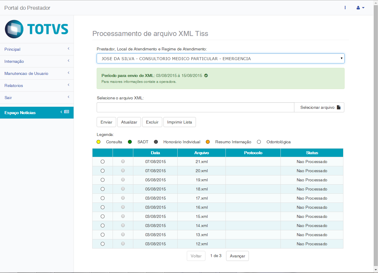Click the XML file path input field
Image resolution: width=378 pixels, height=273 pixels.
click(195, 107)
